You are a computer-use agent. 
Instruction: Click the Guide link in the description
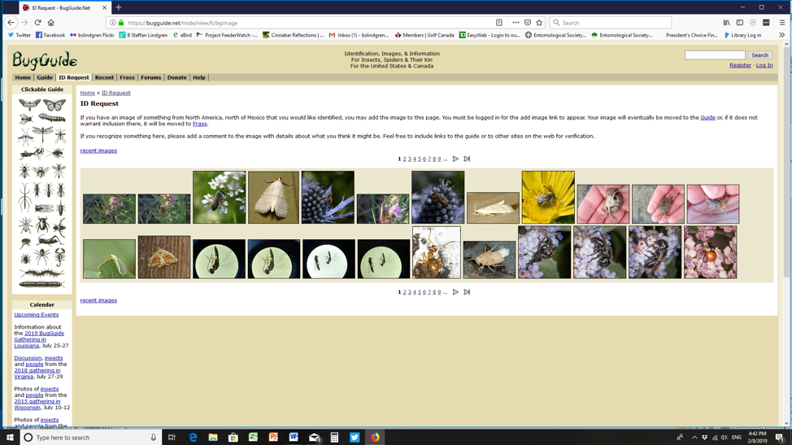click(x=707, y=117)
